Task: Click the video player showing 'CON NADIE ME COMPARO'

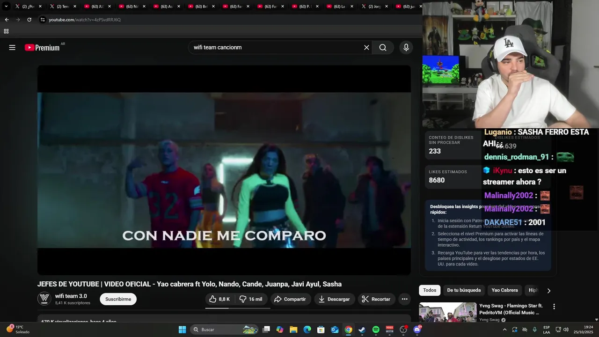Action: [224, 170]
